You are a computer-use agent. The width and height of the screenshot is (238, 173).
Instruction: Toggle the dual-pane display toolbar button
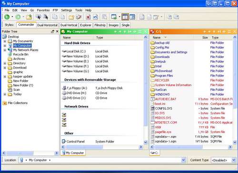click(125, 17)
